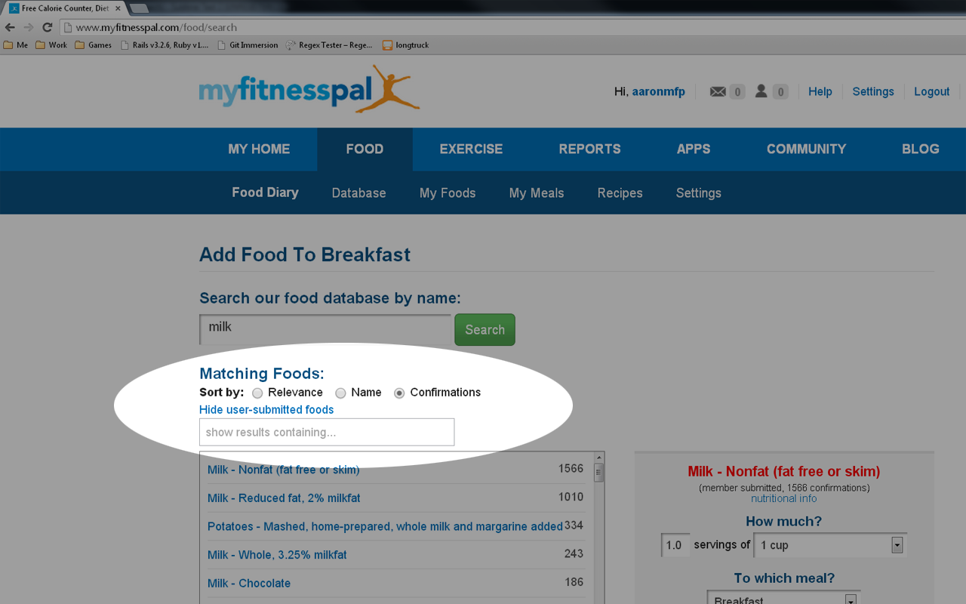Open the BLOG tab
Viewport: 966px width, 604px height.
(921, 149)
